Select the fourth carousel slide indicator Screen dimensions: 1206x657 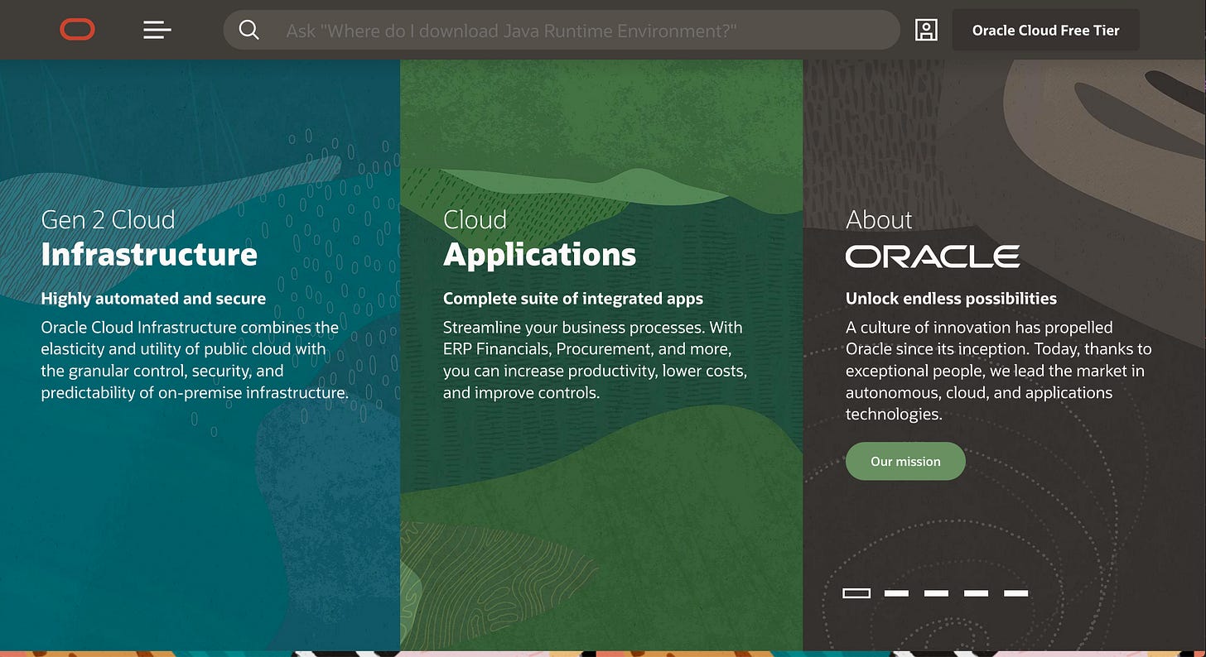click(976, 592)
